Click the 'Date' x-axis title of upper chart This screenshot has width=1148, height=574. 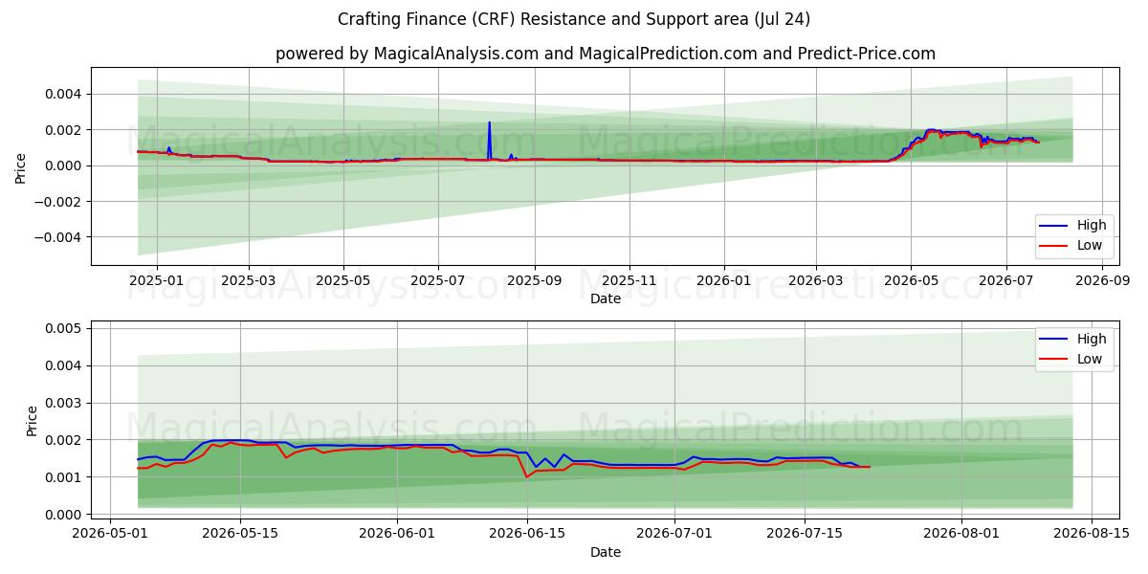click(x=606, y=298)
